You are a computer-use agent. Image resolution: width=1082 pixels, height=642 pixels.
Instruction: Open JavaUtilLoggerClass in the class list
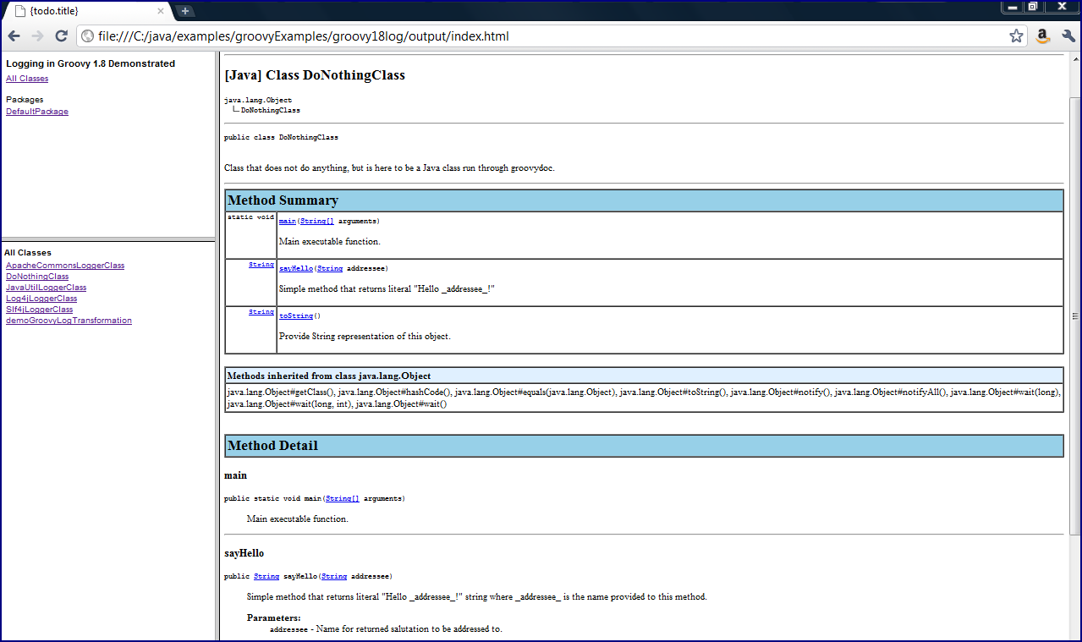(46, 288)
